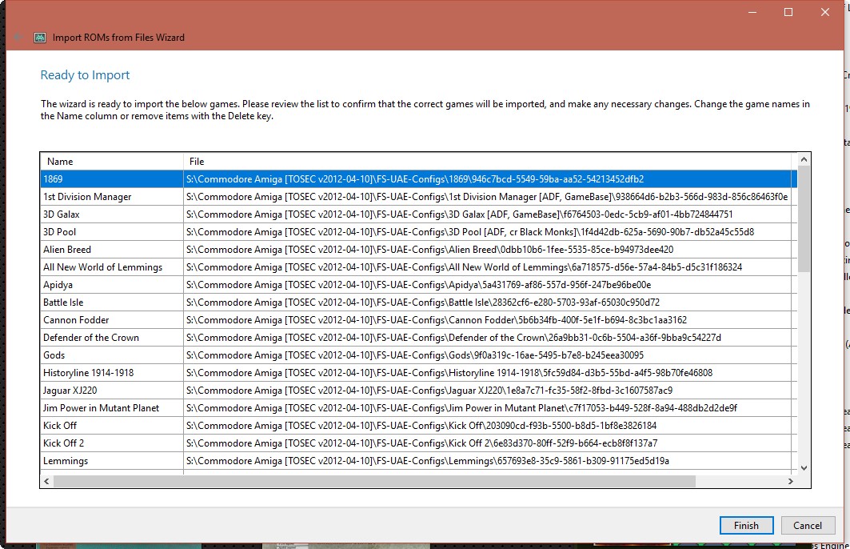Click the horizontal scrollbar right arrow

pyautogui.click(x=790, y=481)
